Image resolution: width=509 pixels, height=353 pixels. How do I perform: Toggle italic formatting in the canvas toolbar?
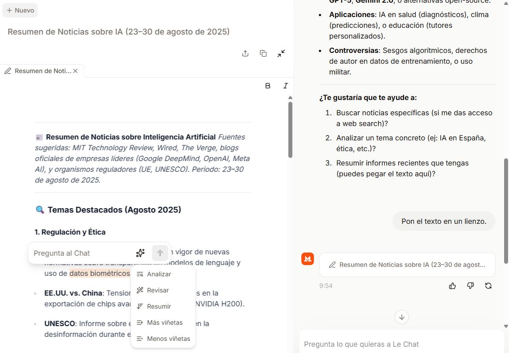point(285,86)
